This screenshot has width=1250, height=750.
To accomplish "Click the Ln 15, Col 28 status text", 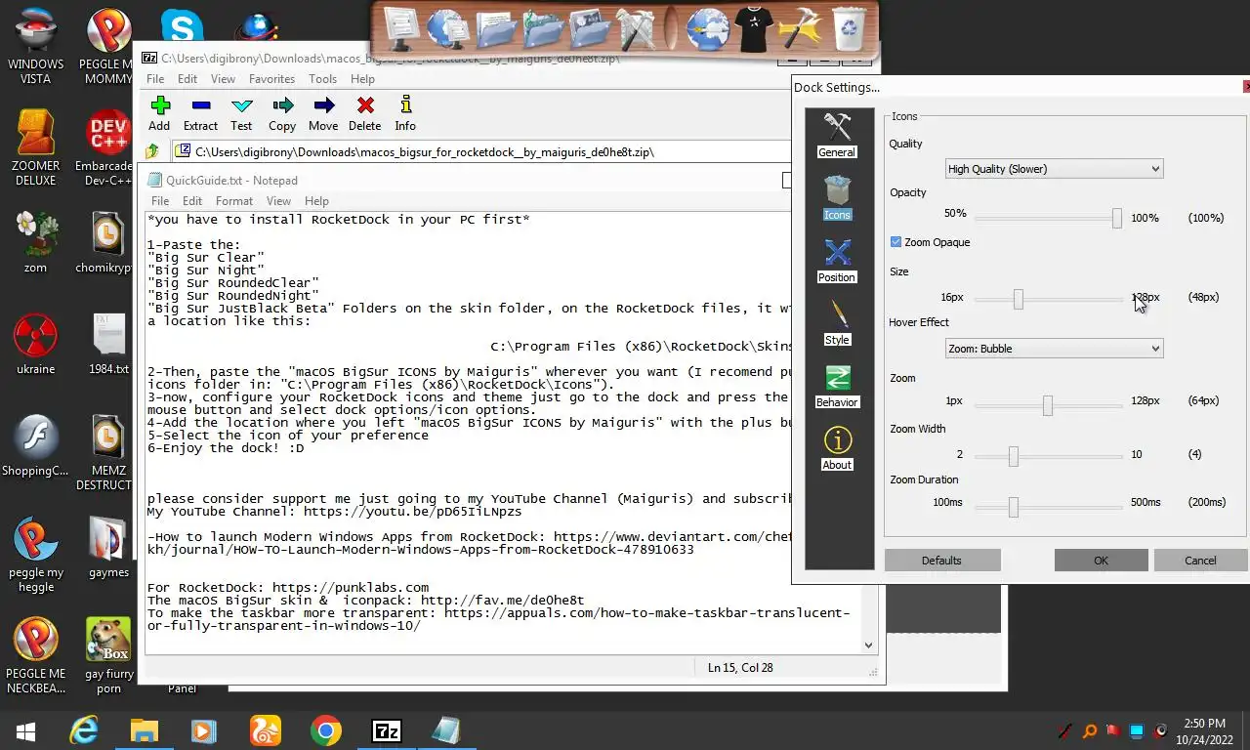I will click(x=740, y=668).
